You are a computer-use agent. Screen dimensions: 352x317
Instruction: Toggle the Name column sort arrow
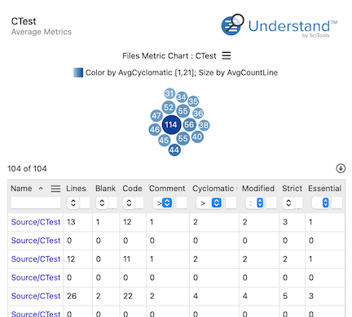coord(41,189)
